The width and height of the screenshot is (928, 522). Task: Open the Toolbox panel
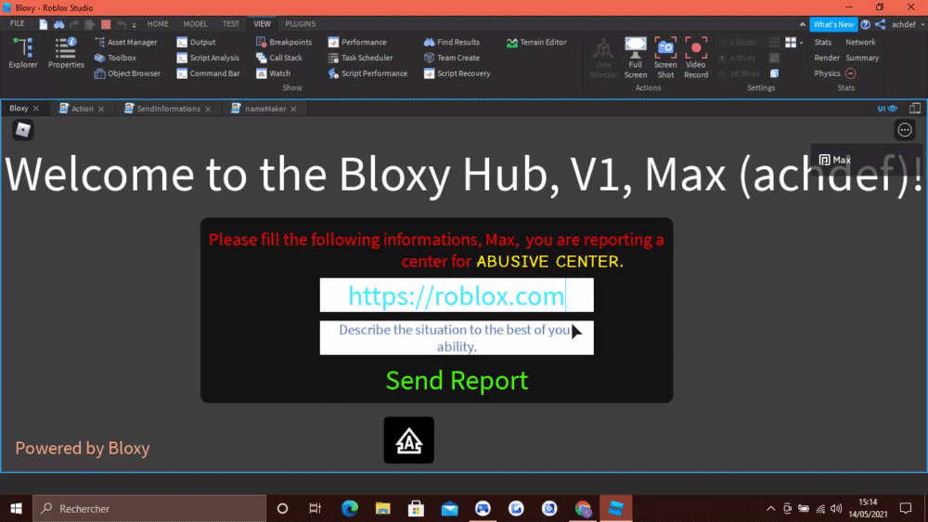tap(115, 58)
